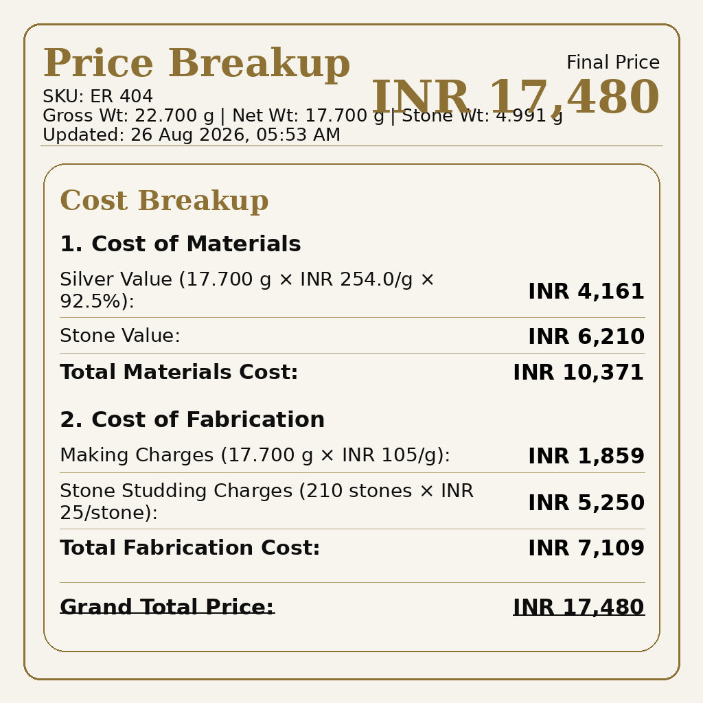Select the Total Materials Cost label

tap(179, 372)
